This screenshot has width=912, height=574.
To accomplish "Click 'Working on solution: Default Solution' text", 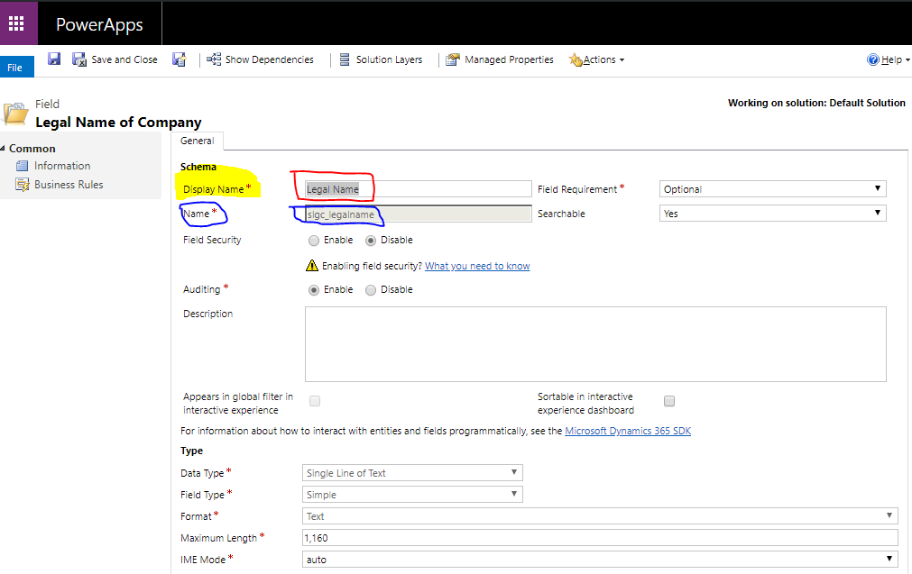I will pos(816,103).
